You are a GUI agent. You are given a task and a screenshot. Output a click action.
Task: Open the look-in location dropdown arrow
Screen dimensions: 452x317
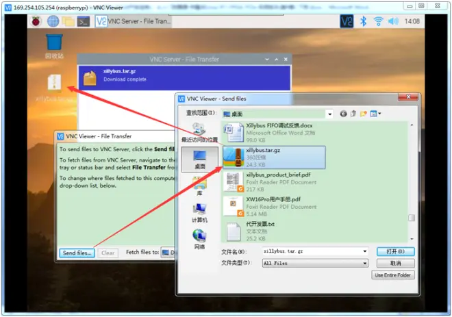[x=329, y=114]
